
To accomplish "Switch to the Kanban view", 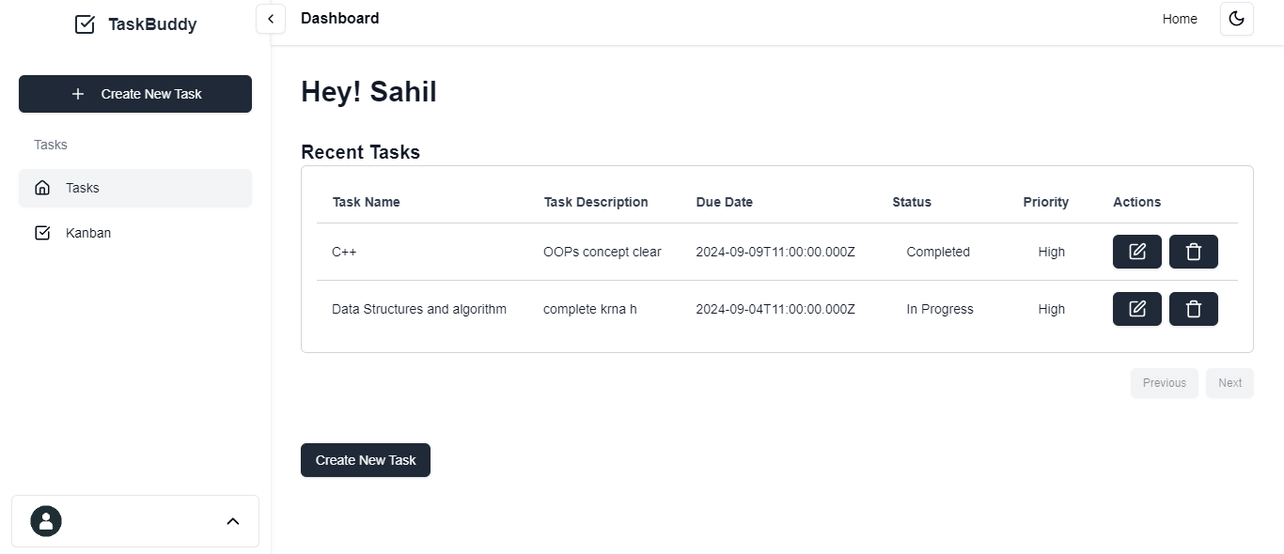I will [x=88, y=233].
